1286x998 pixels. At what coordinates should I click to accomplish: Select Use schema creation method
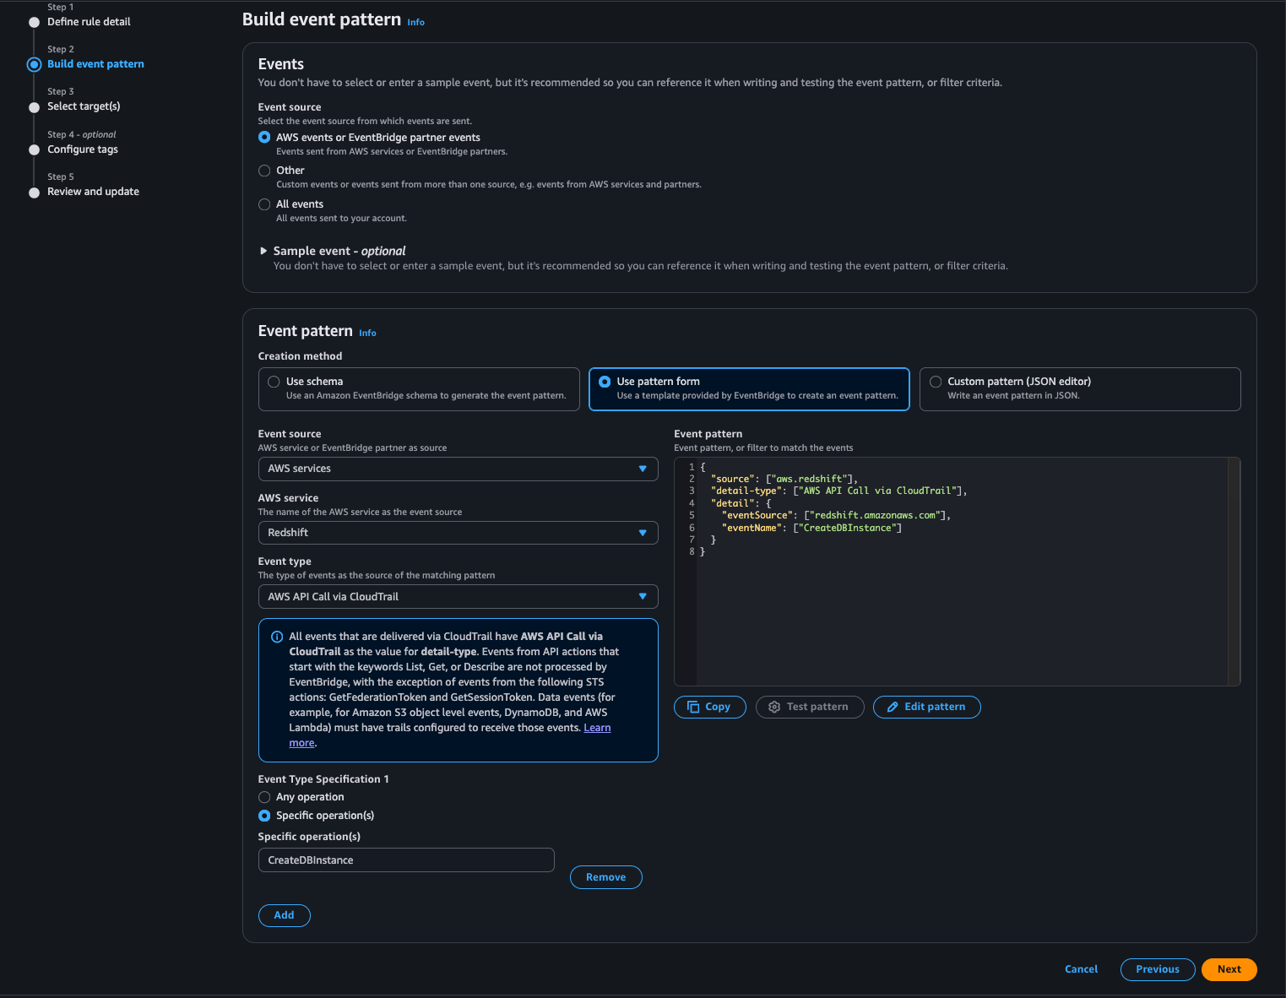pos(274,382)
